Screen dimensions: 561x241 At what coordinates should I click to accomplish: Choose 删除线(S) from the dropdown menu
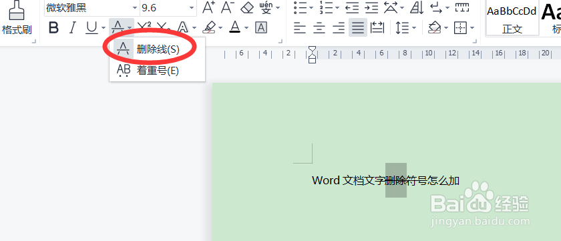pyautogui.click(x=157, y=49)
